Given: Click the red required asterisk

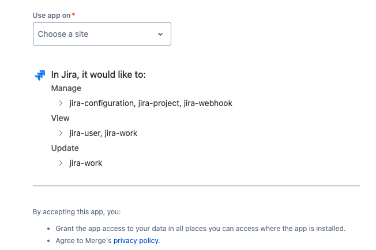Looking at the screenshot, I should pos(73,14).
